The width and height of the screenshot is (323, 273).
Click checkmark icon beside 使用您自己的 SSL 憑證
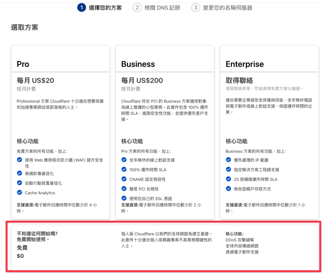pos(124,198)
